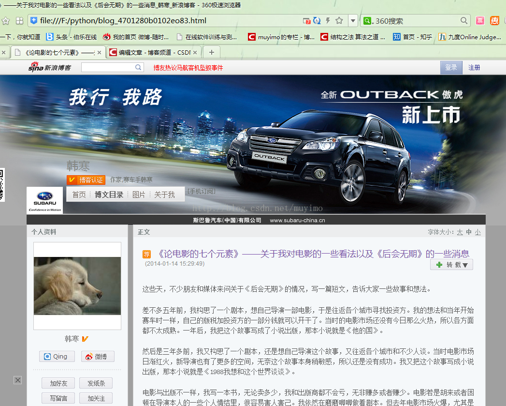Click the shield icon inside address bar
The image size is (506, 406).
(33, 21)
